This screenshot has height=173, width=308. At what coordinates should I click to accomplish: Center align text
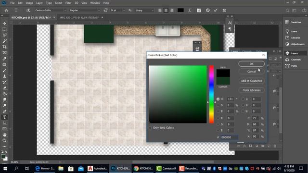166,10
